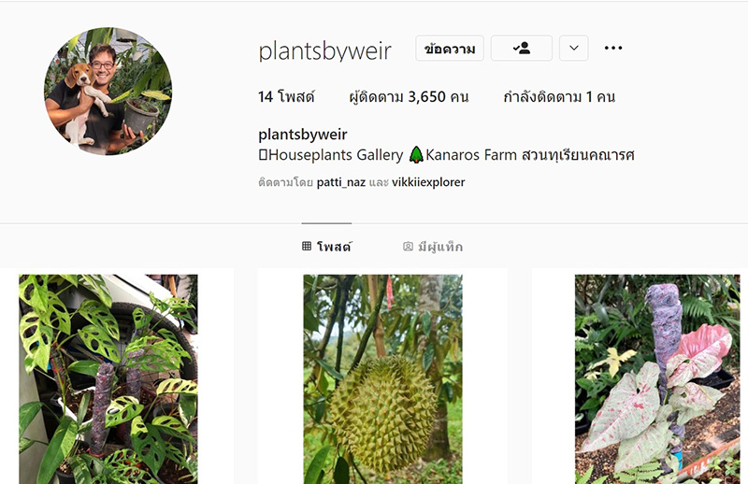Select the โพสต์ posts grid tab
The width and height of the screenshot is (748, 484).
(x=326, y=247)
